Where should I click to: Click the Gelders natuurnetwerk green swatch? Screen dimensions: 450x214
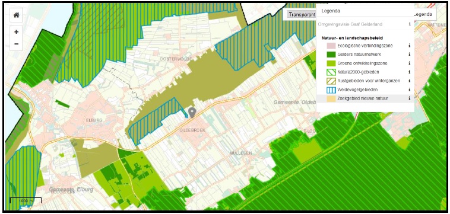331,55
